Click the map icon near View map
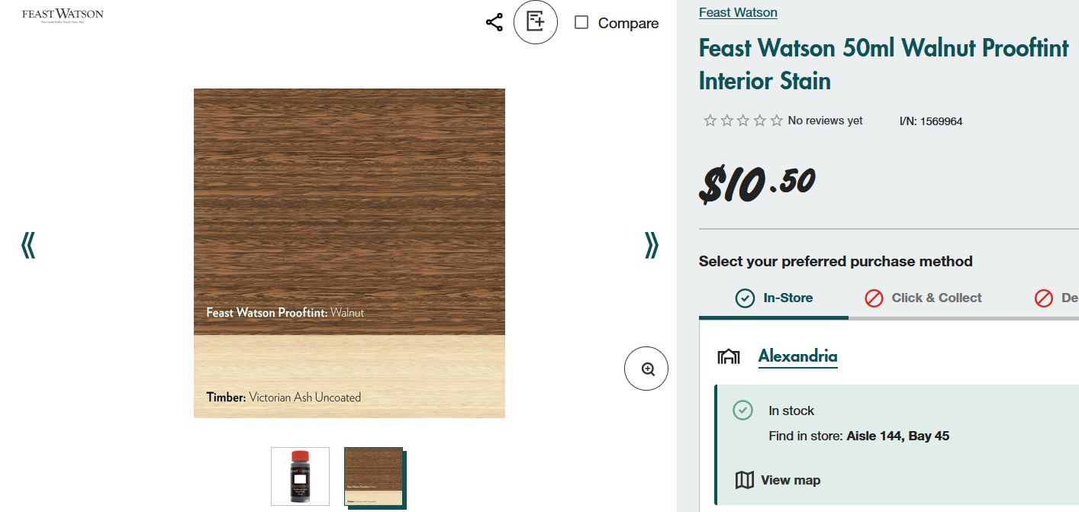 pyautogui.click(x=744, y=480)
